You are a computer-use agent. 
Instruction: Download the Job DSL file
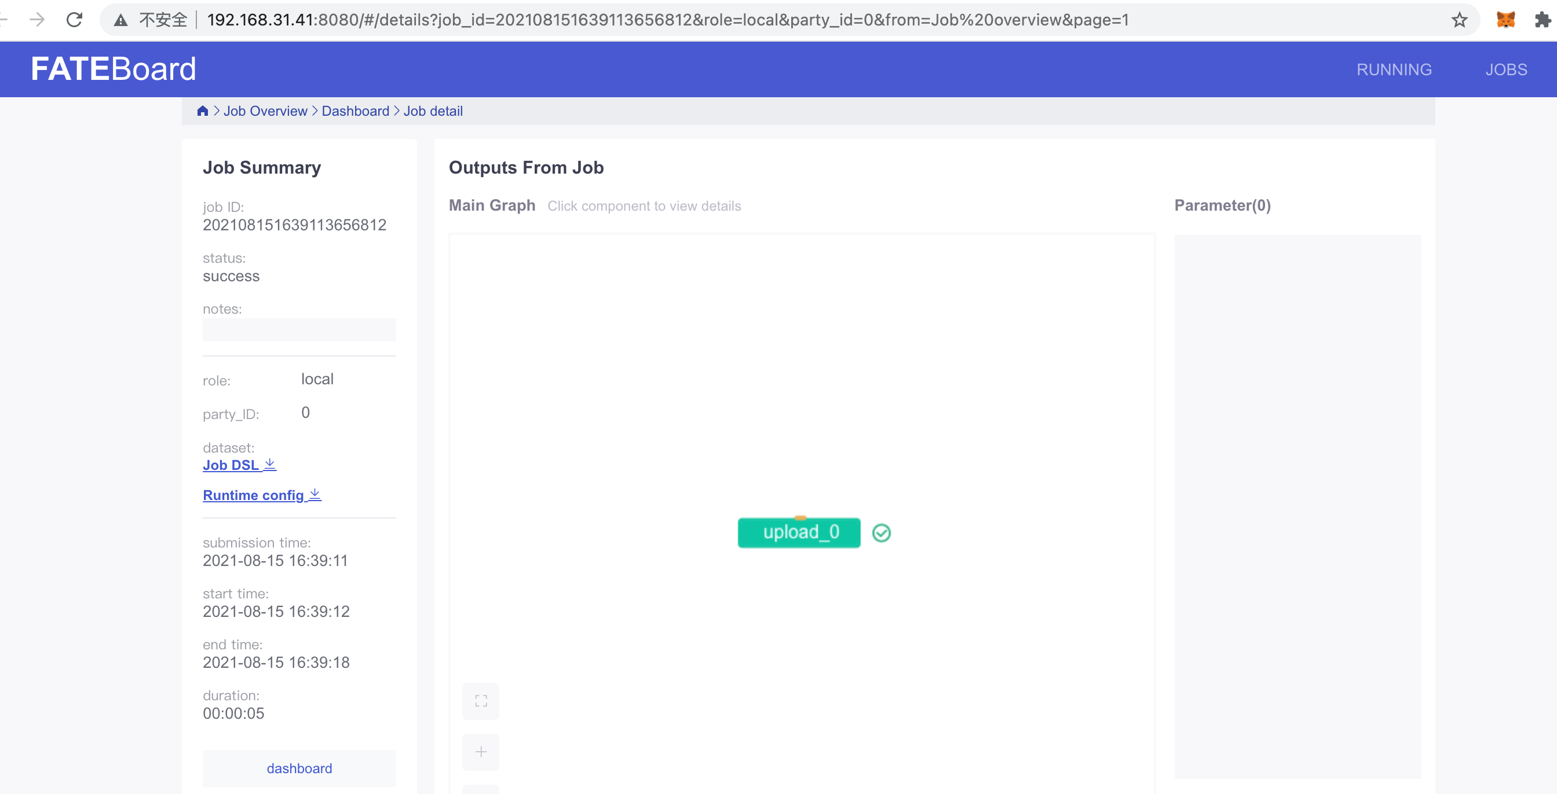point(239,465)
